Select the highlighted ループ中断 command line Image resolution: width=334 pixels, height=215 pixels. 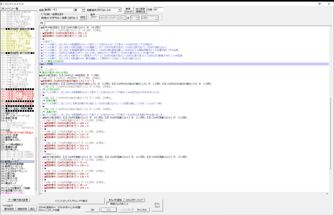click(x=184, y=64)
